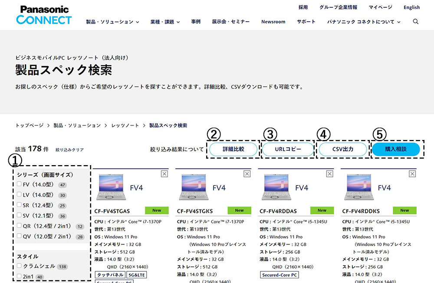Enable the FV (14.0型) filter checkbox

click(x=19, y=184)
